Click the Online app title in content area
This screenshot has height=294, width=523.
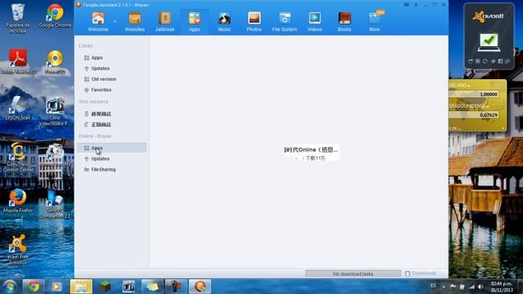click(311, 149)
